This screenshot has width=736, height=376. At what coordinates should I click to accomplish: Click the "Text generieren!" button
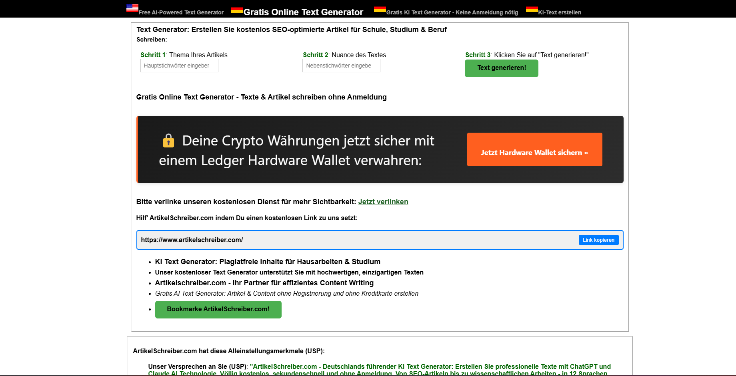[x=502, y=68]
